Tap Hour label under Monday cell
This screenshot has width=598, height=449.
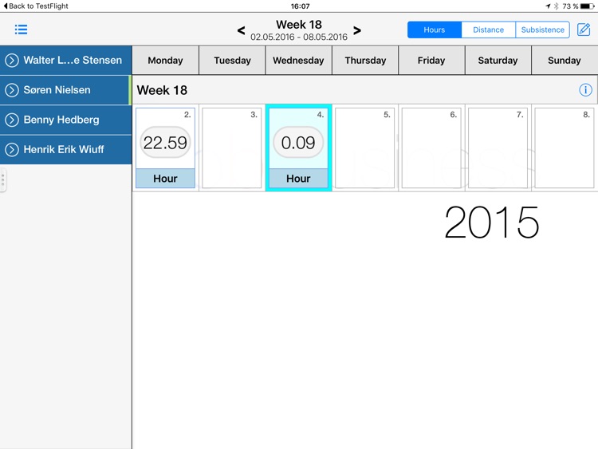[x=166, y=178]
